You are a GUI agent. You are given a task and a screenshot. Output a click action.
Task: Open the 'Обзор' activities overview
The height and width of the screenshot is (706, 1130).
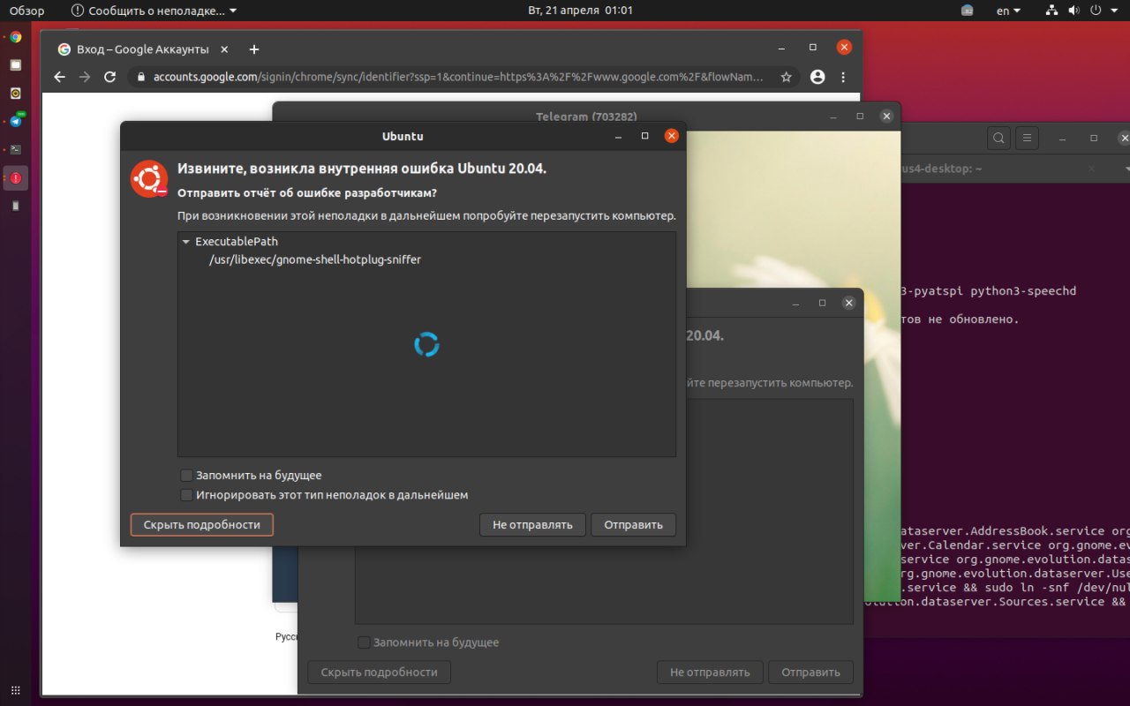pyautogui.click(x=26, y=11)
